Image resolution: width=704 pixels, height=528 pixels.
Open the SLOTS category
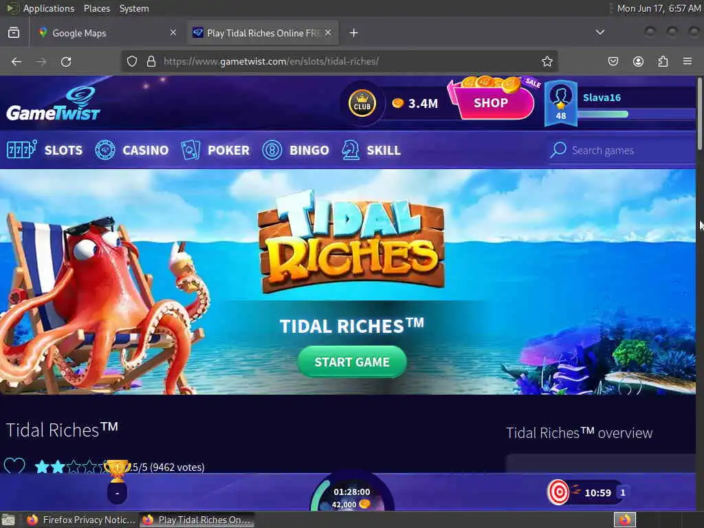click(45, 150)
